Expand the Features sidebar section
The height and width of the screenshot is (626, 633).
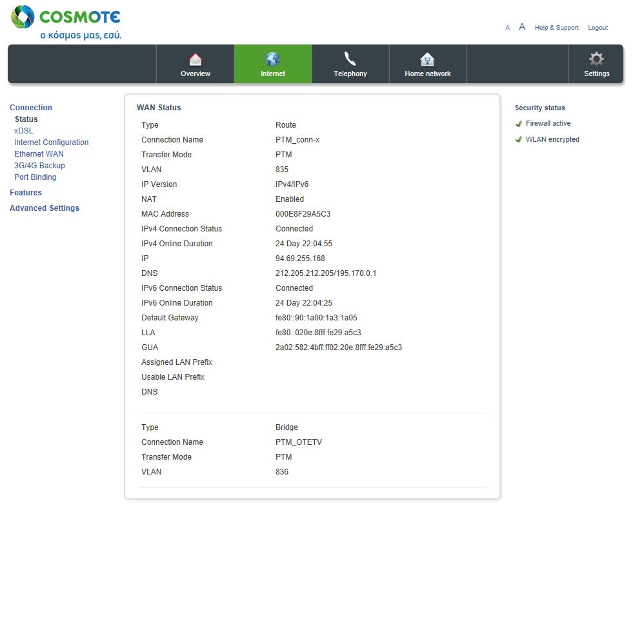click(x=26, y=193)
